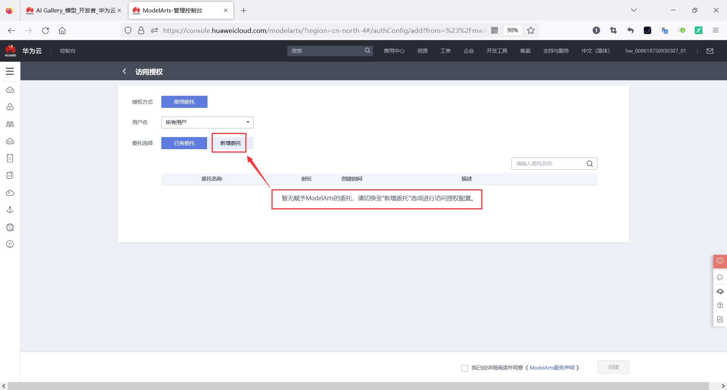Close the ModelArts-管理控制台 tab
The image size is (727, 390).
[x=226, y=11]
